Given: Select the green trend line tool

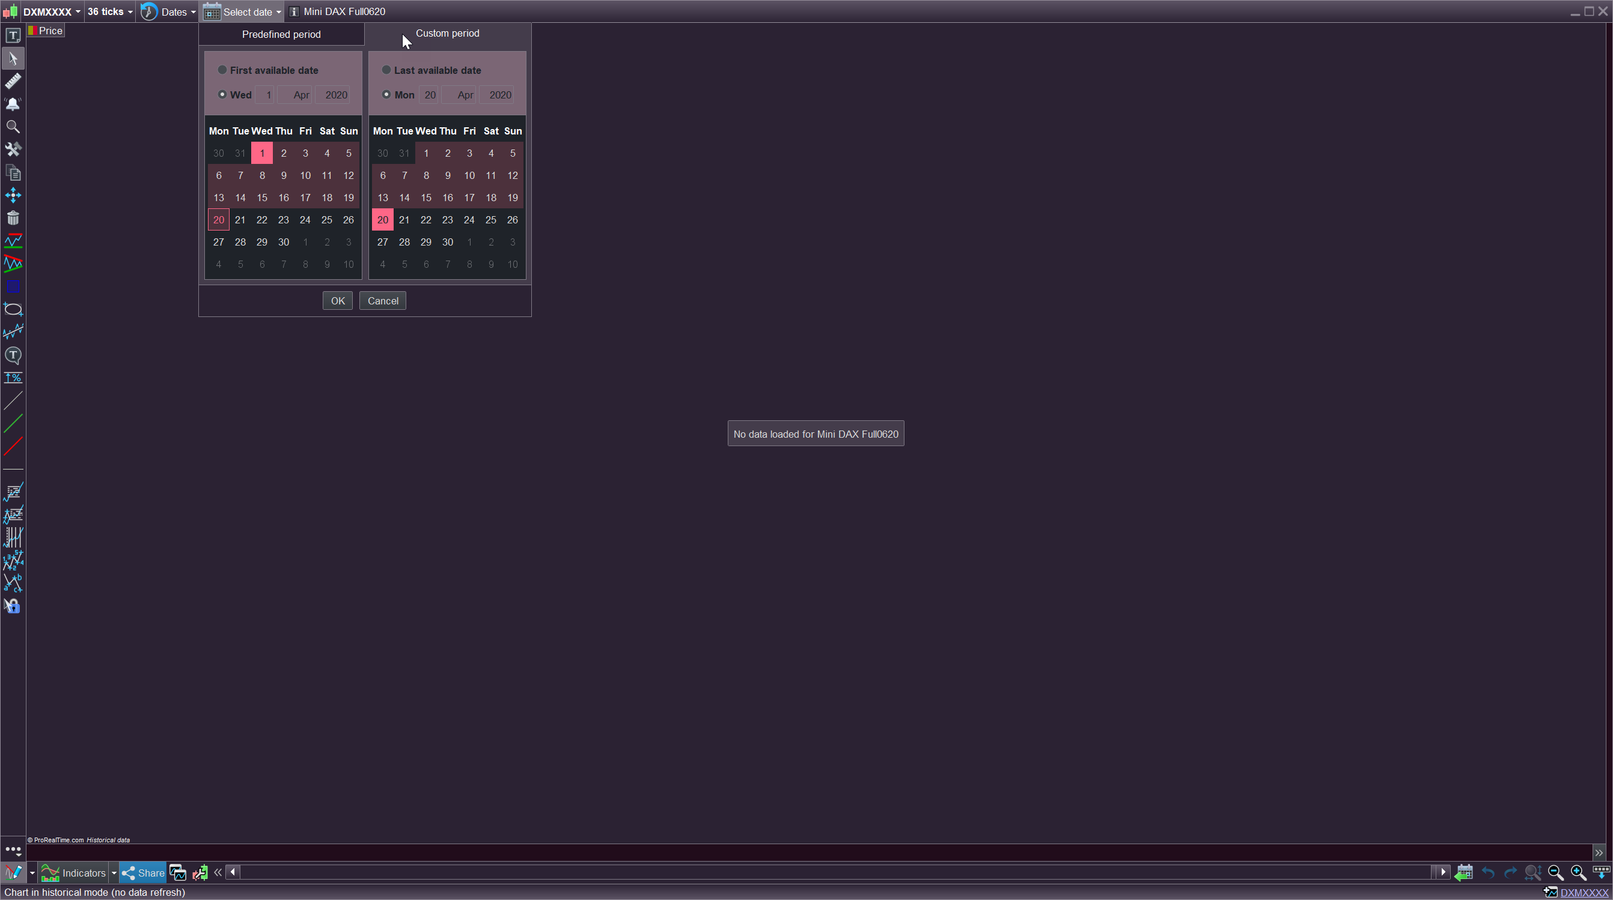Looking at the screenshot, I should coord(13,423).
